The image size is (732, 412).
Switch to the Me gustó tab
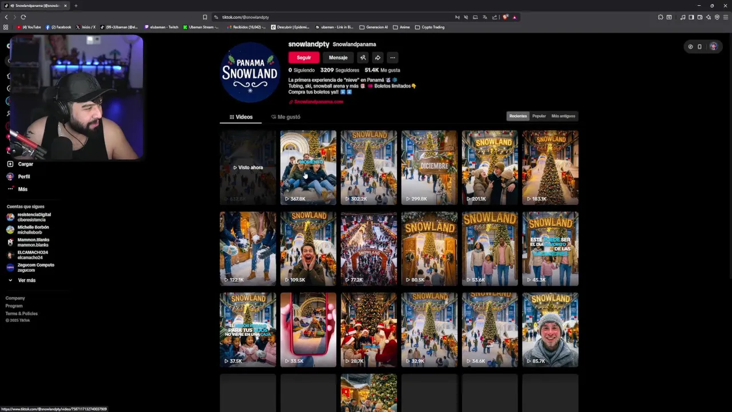pyautogui.click(x=285, y=117)
